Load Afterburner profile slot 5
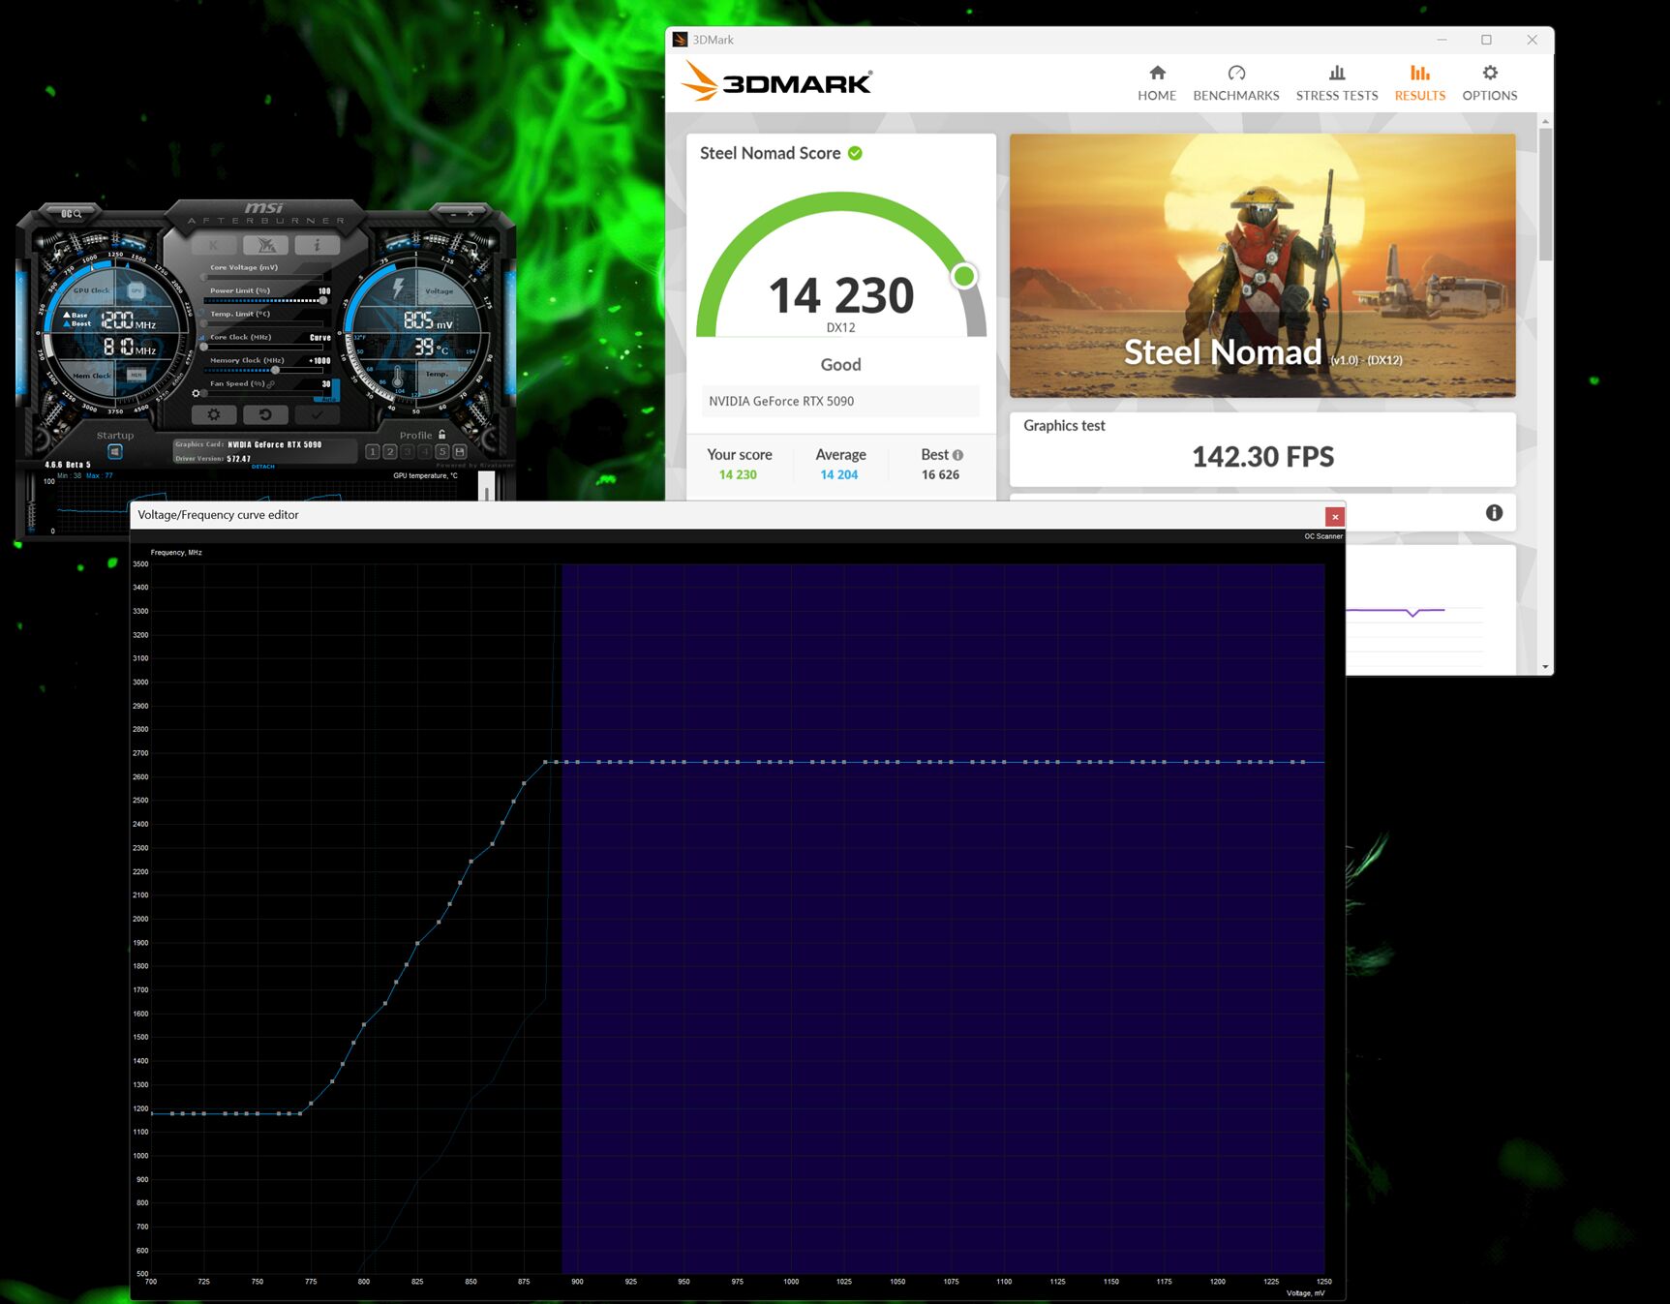 [442, 452]
